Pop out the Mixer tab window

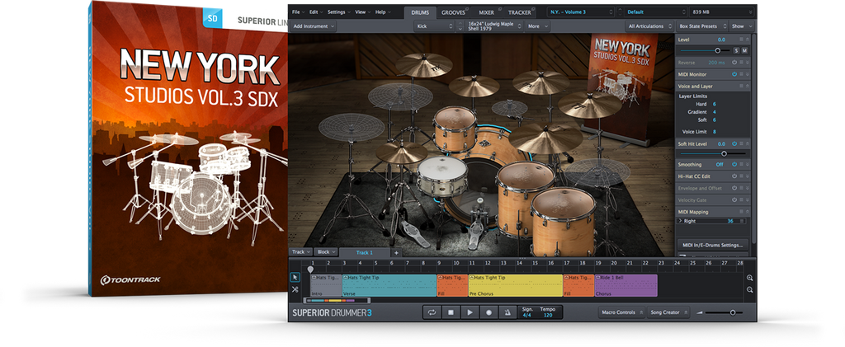pyautogui.click(x=499, y=9)
